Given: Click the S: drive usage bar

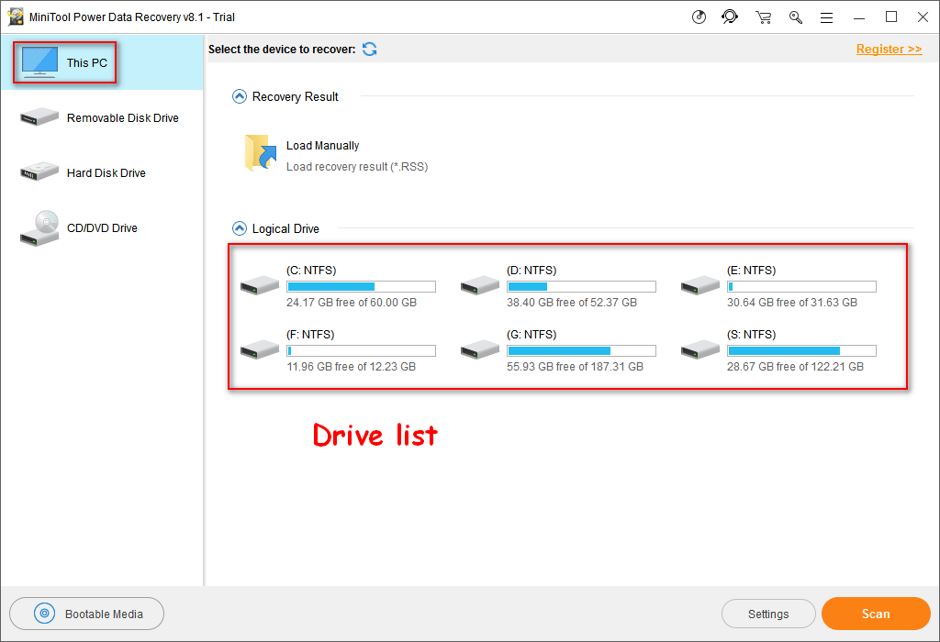Looking at the screenshot, I should point(801,350).
